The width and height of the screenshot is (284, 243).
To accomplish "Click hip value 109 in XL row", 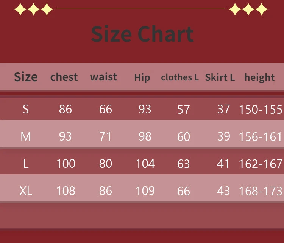I will pos(145,191).
